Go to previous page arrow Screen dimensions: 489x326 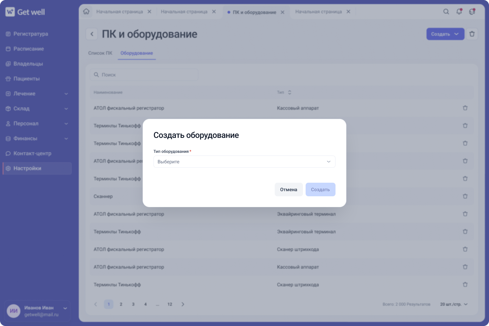pos(96,304)
